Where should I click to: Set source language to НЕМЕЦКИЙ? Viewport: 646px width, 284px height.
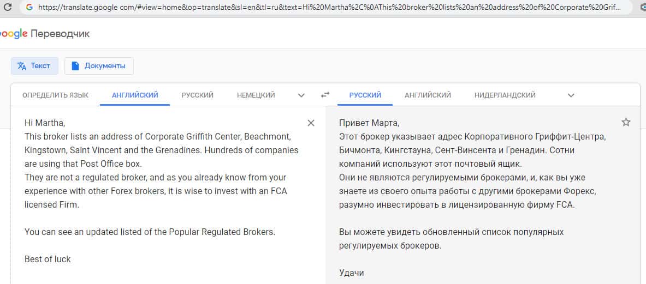tap(256, 95)
